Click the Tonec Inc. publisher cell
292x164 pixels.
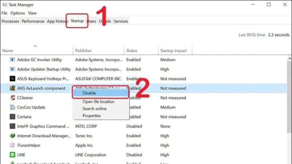click(84, 136)
